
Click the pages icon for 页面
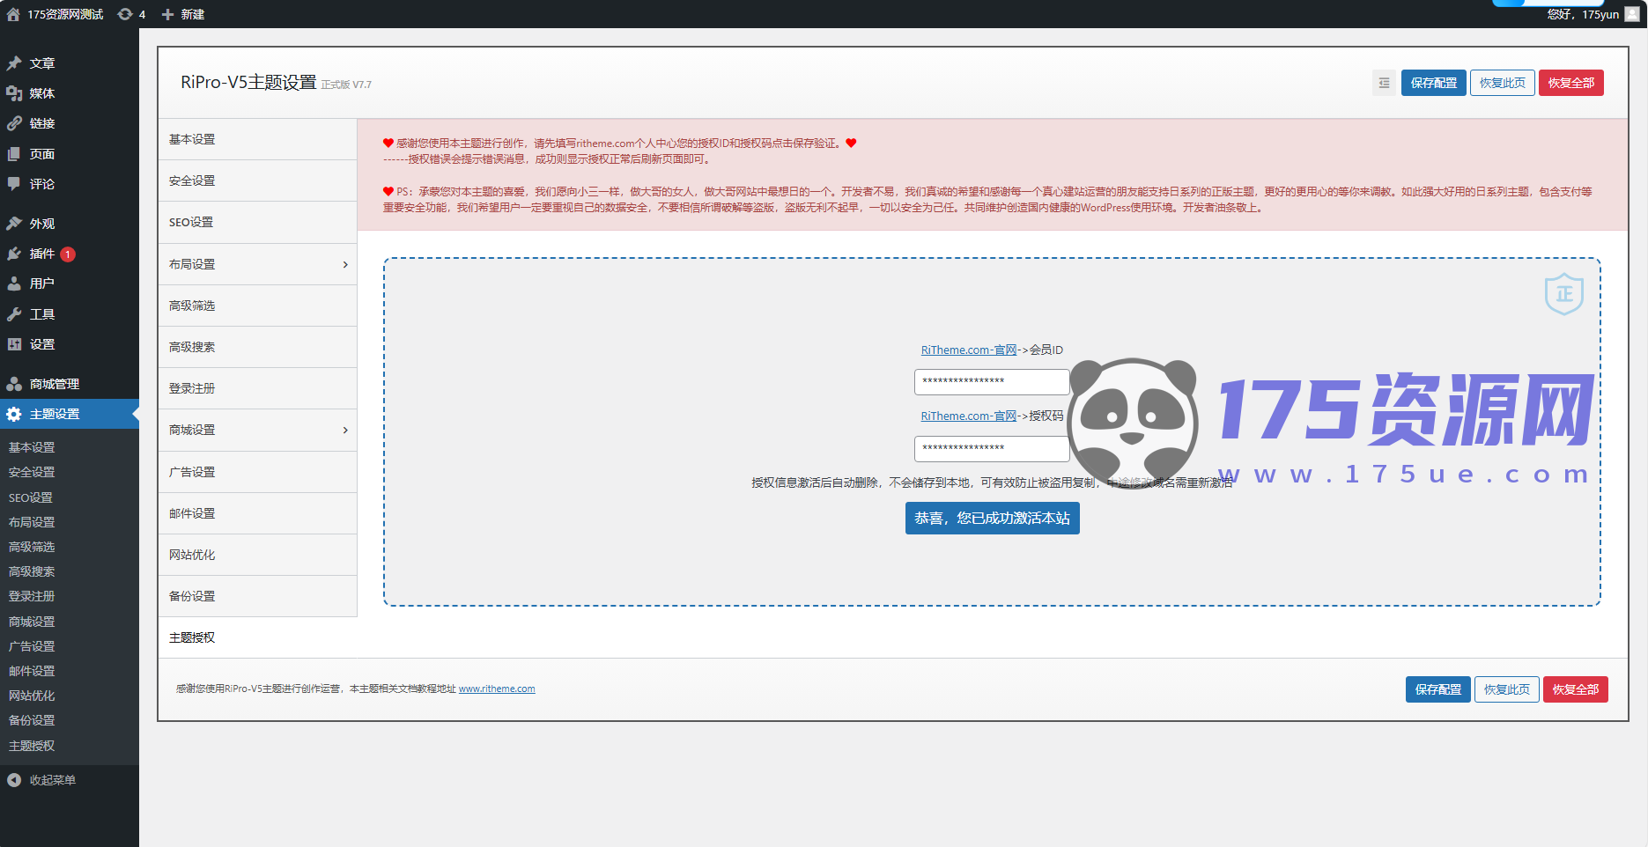pos(14,154)
